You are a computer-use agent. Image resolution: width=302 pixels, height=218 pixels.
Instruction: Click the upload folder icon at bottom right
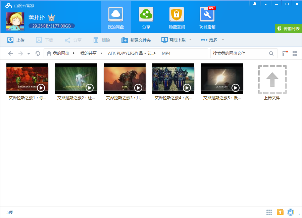[280, 212]
